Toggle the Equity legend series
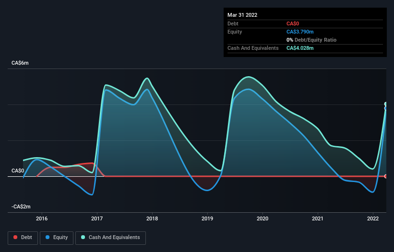The image size is (394, 252). point(57,238)
